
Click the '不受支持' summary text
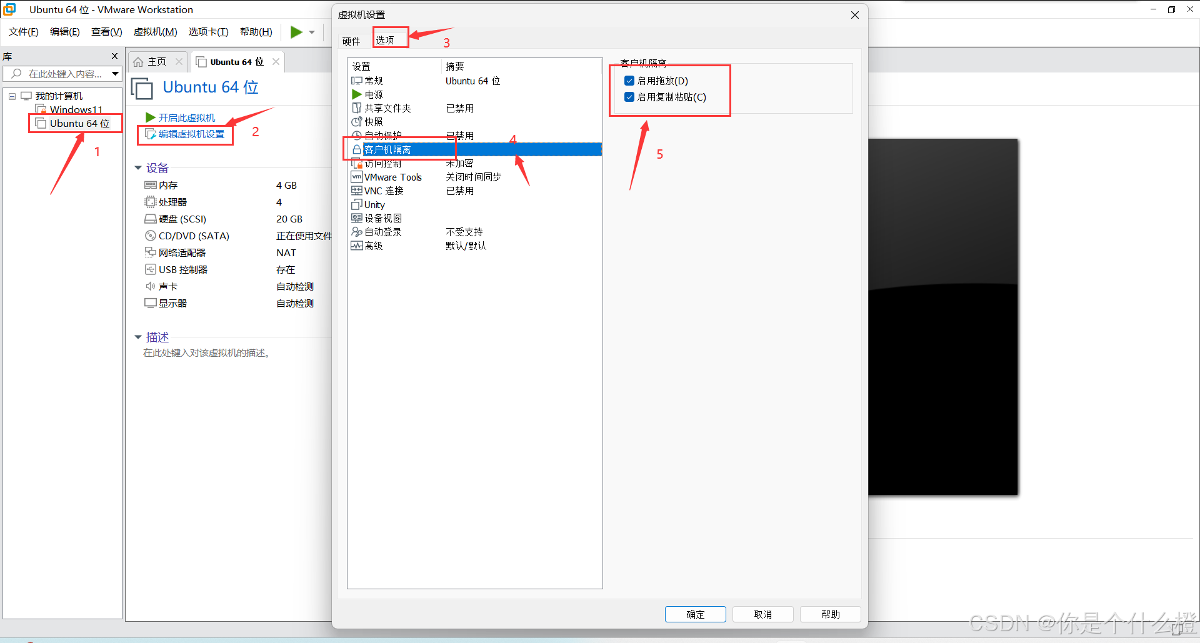point(464,232)
